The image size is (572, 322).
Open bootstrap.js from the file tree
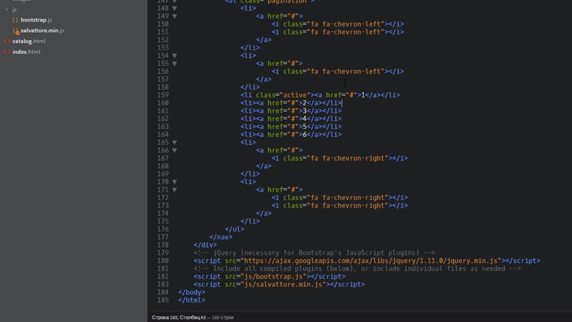click(x=36, y=20)
